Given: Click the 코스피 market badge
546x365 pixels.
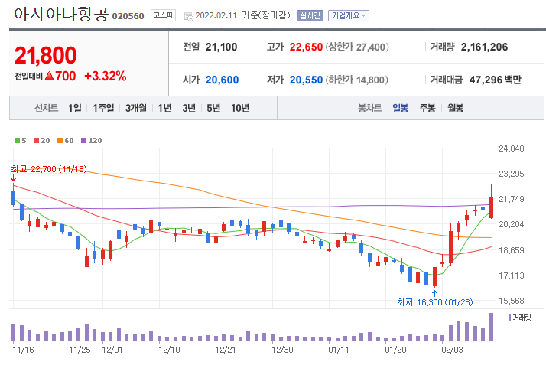Looking at the screenshot, I should point(163,15).
